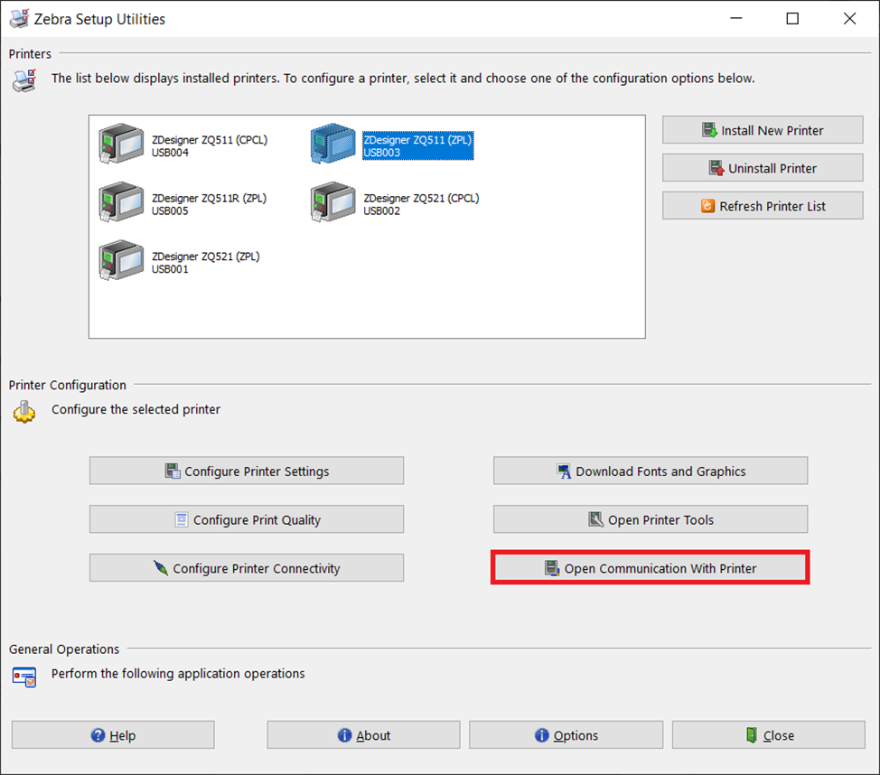The width and height of the screenshot is (880, 775).
Task: Open Communication With Printer
Action: point(651,568)
